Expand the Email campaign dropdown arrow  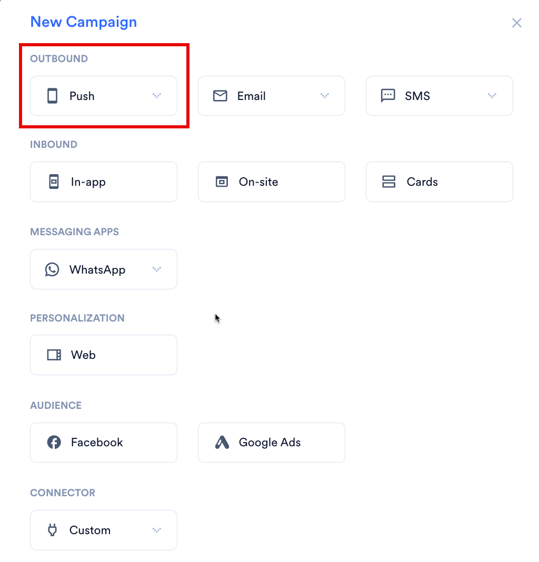click(x=325, y=95)
